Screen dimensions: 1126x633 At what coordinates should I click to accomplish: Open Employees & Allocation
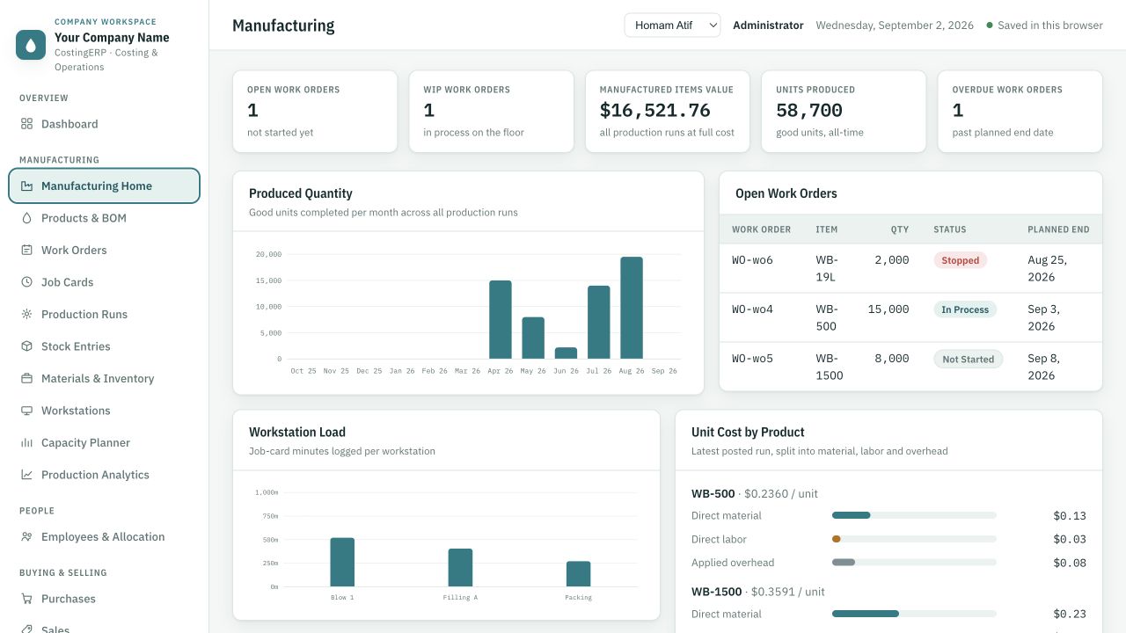click(x=105, y=536)
